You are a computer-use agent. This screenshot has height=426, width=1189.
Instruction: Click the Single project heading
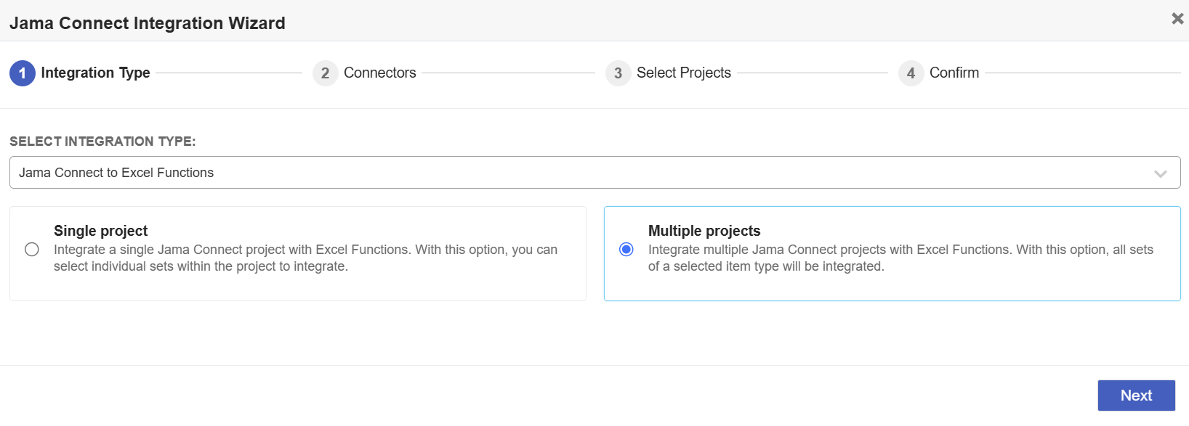tap(100, 231)
